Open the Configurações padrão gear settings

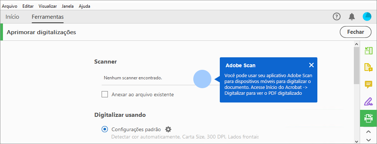click(x=168, y=129)
